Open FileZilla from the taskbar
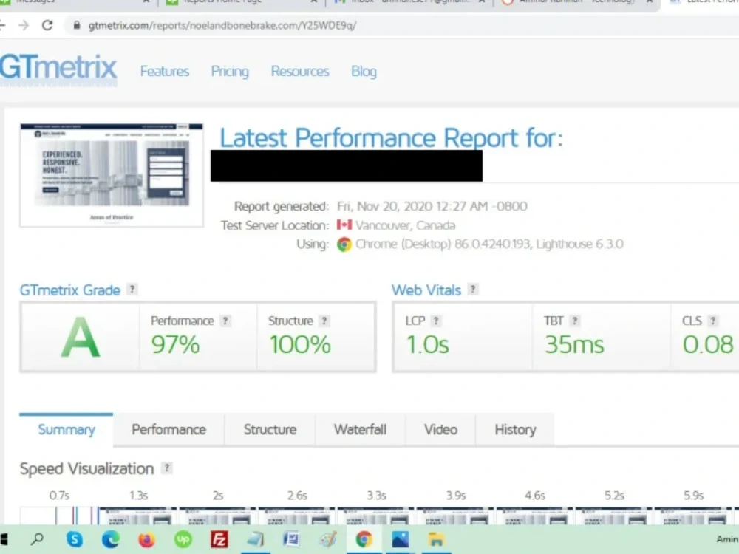This screenshot has width=739, height=554. 219,540
